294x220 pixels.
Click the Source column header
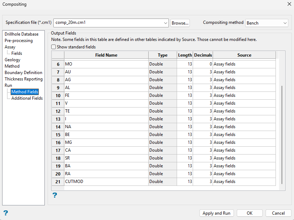tap(244, 55)
